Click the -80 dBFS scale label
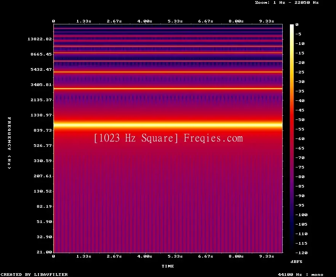The width and height of the screenshot is (336, 277). coord(300,177)
